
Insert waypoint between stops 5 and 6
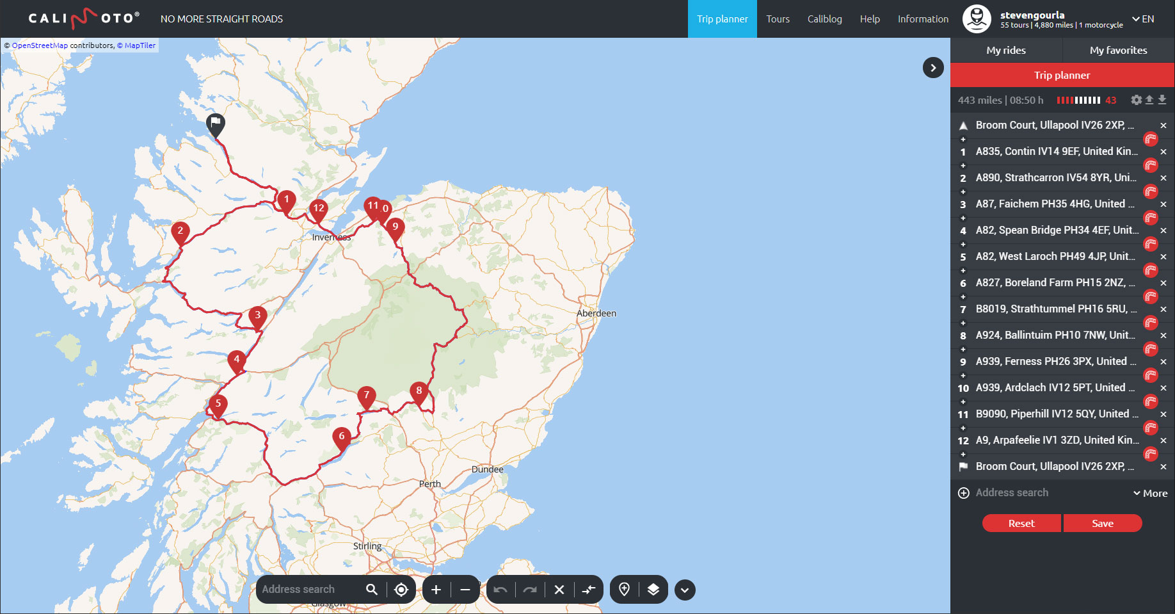pyautogui.click(x=963, y=270)
